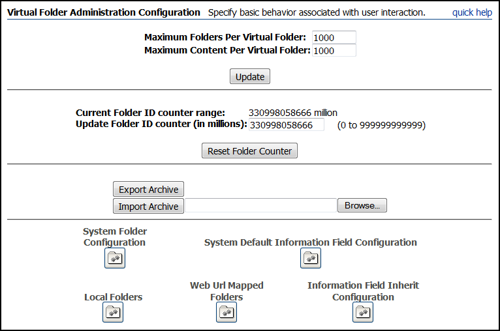Focus the Maximum Content Per Virtual Folder field
This screenshot has height=331, width=500.
(x=334, y=51)
